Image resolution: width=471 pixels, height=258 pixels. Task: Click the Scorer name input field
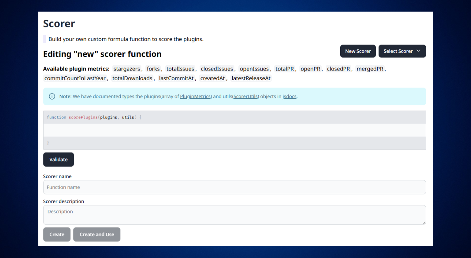pyautogui.click(x=234, y=187)
